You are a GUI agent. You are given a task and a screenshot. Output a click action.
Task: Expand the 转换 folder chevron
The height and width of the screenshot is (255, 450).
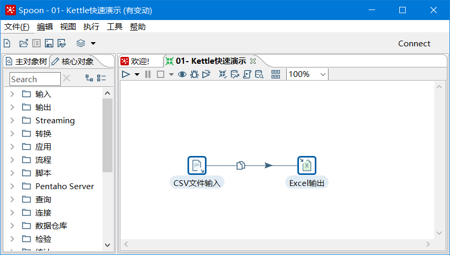(x=12, y=133)
